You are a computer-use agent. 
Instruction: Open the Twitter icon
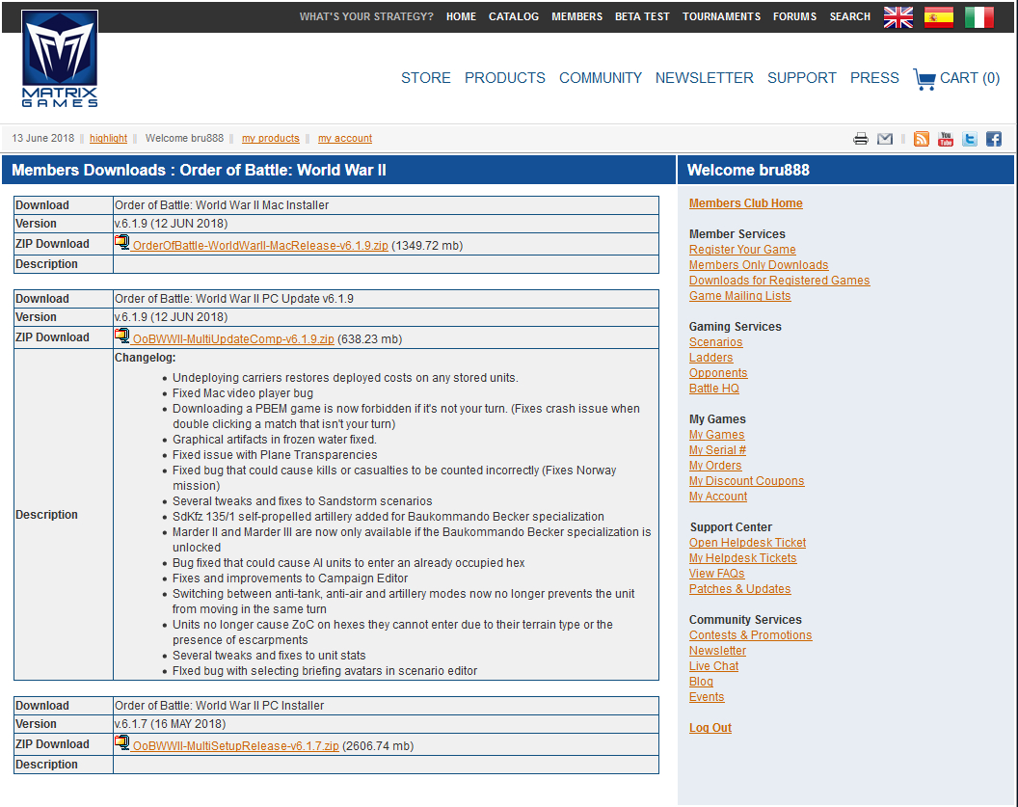click(970, 139)
